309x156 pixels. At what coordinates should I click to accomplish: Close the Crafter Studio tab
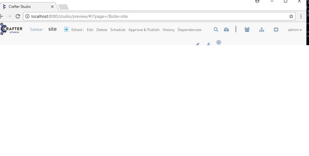pos(52,7)
